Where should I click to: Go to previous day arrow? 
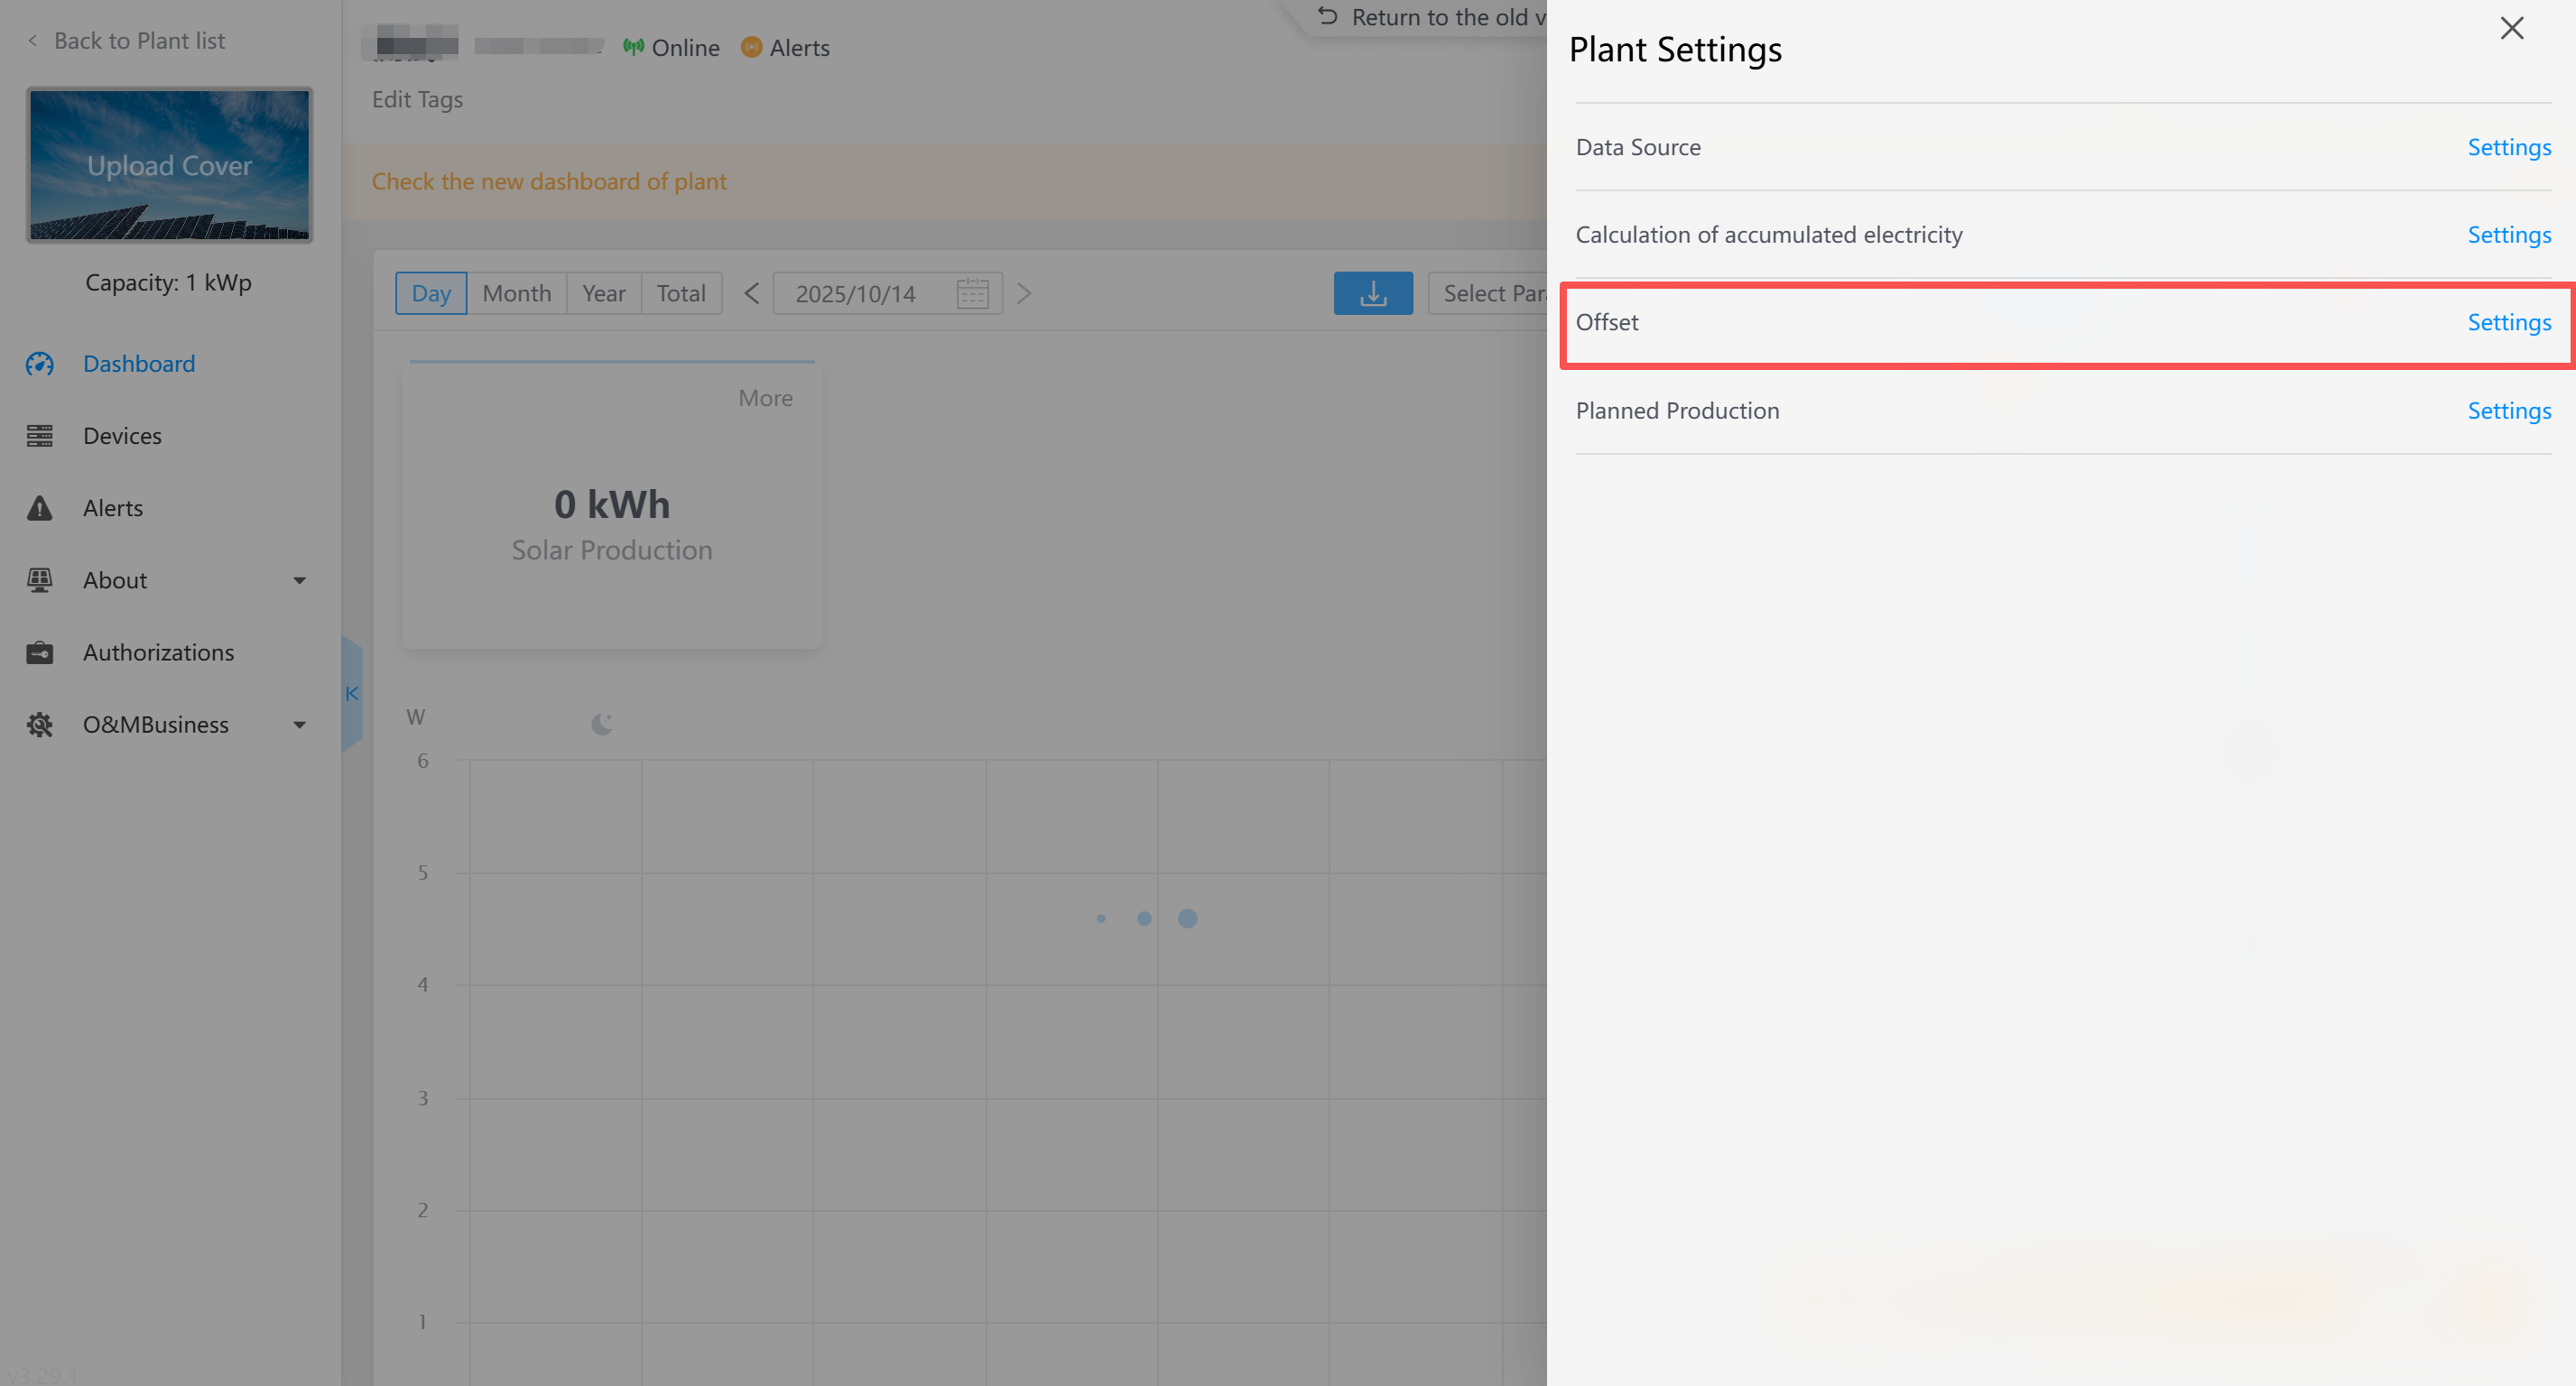[752, 293]
